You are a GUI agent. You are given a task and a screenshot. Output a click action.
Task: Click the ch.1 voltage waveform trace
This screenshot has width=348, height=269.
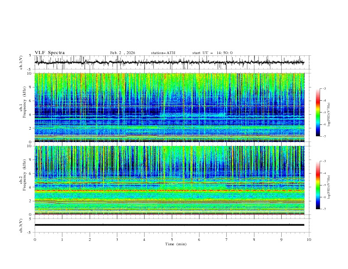[169, 62]
